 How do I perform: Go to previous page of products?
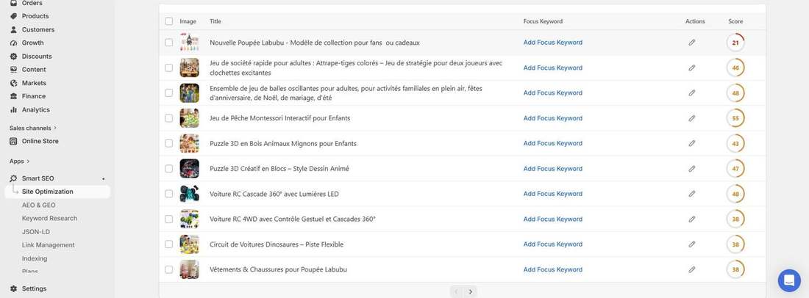(457, 292)
